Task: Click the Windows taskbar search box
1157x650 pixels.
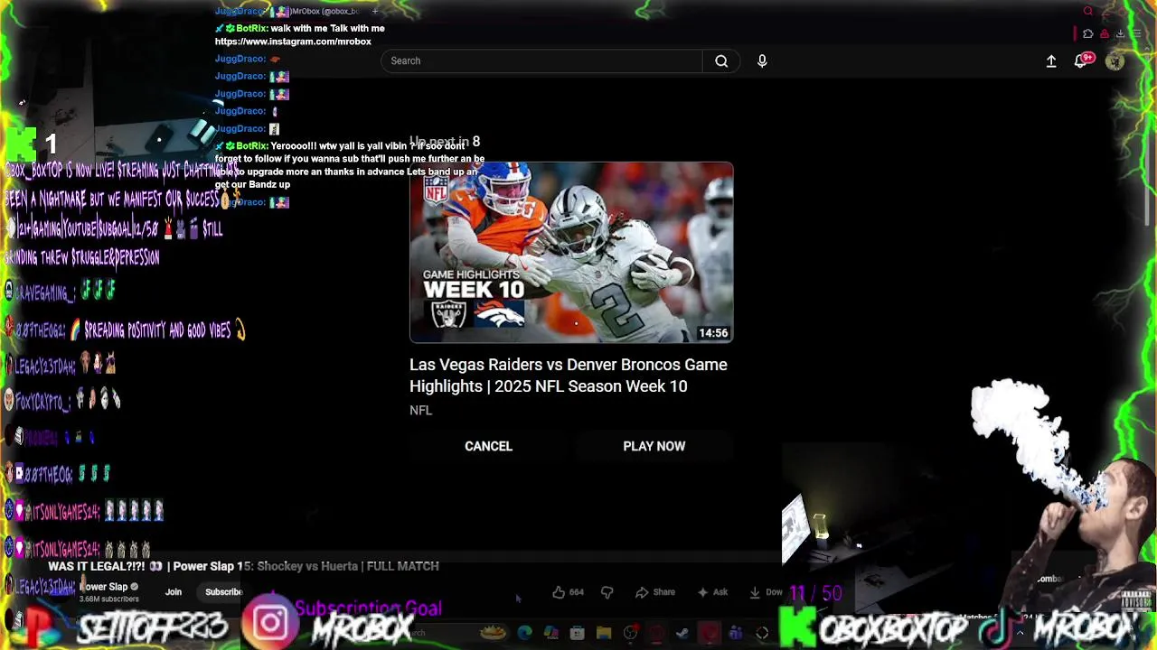Action: (x=452, y=633)
